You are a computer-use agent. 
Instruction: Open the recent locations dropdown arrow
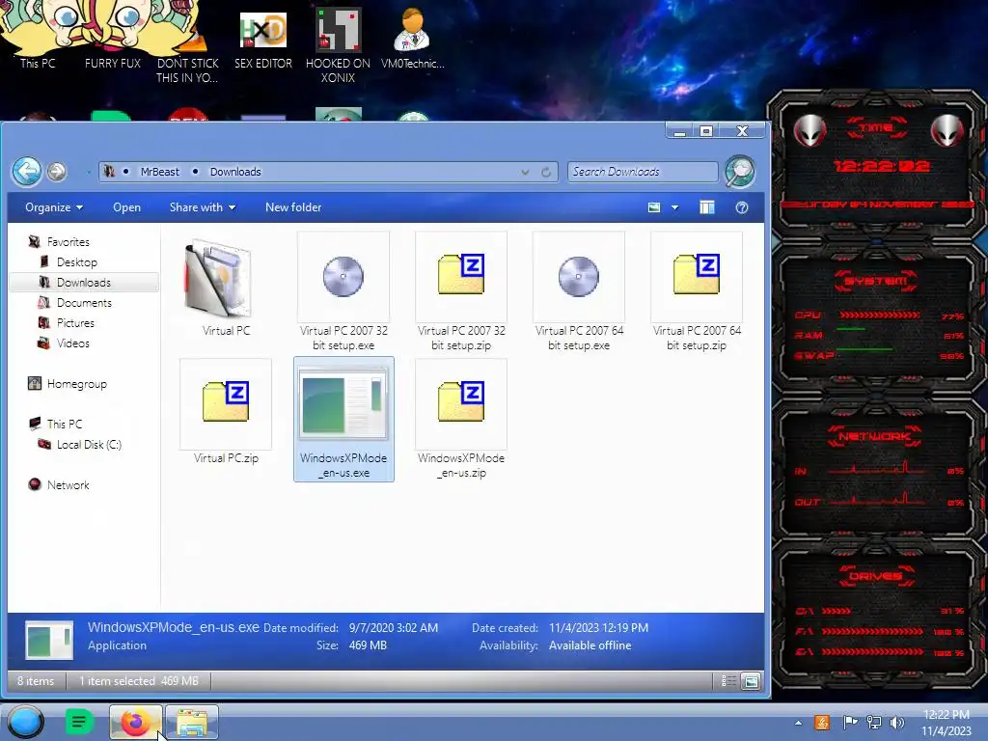(x=88, y=172)
